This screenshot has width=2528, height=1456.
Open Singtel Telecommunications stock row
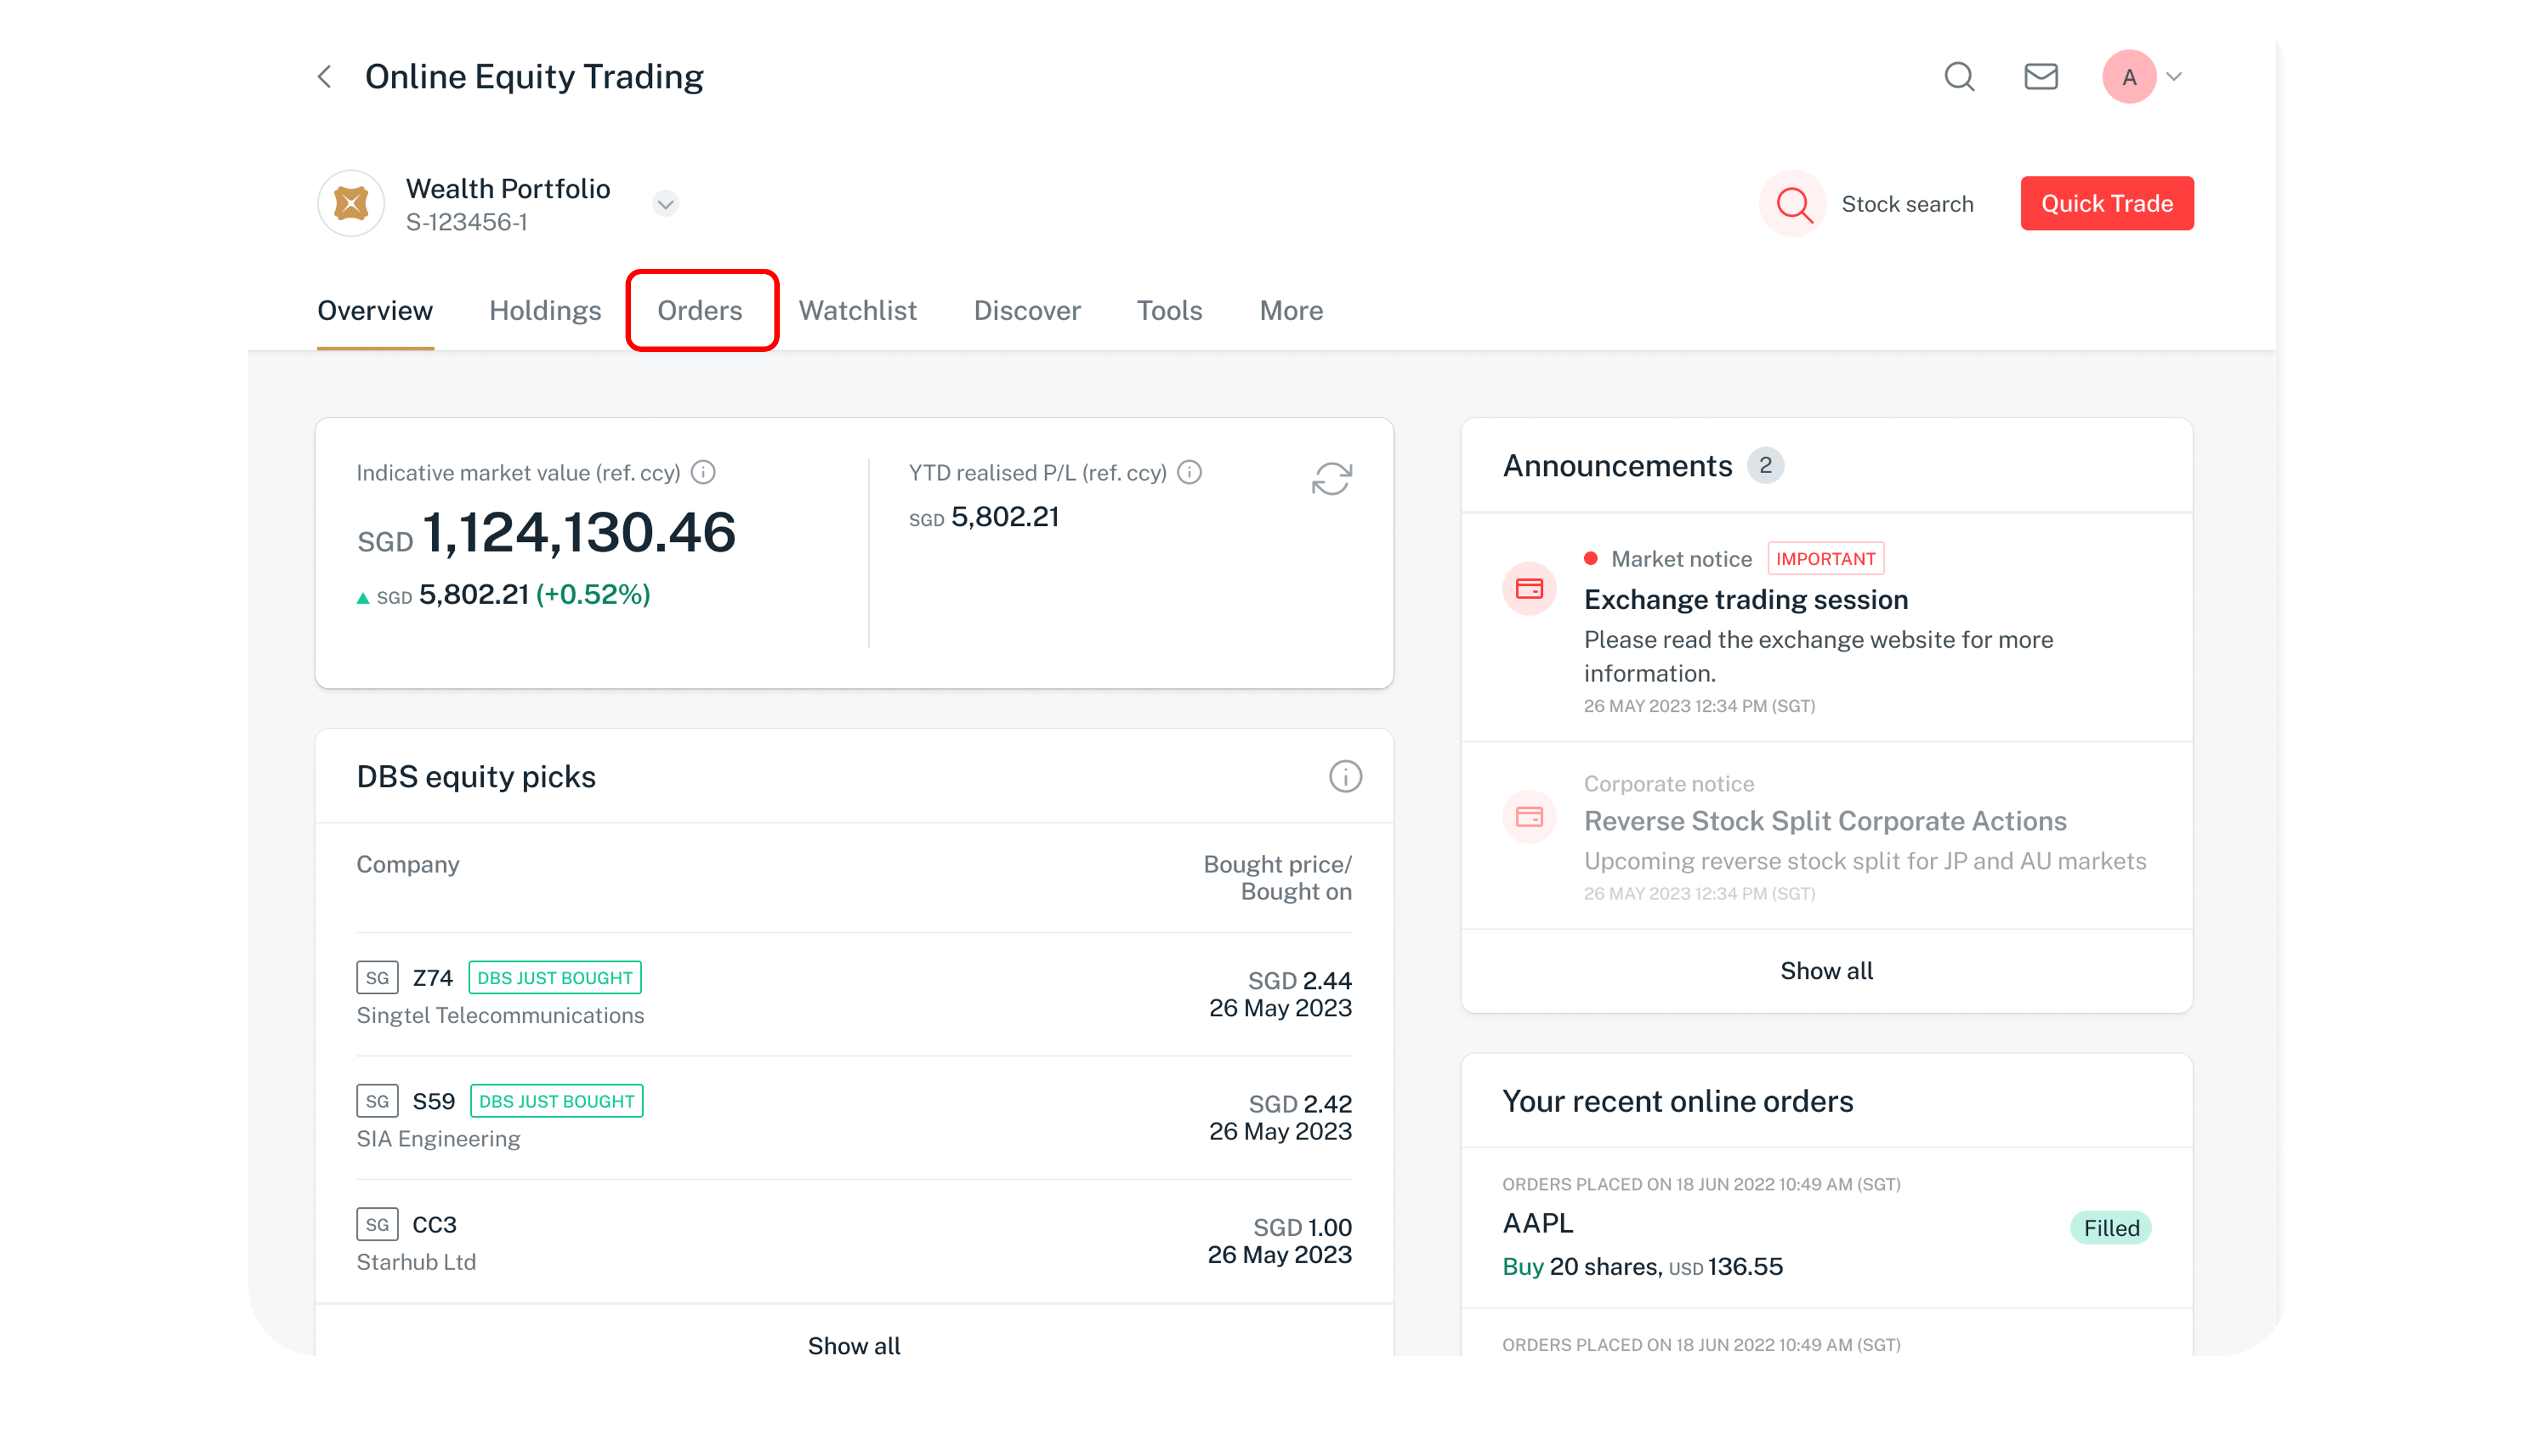click(x=854, y=995)
